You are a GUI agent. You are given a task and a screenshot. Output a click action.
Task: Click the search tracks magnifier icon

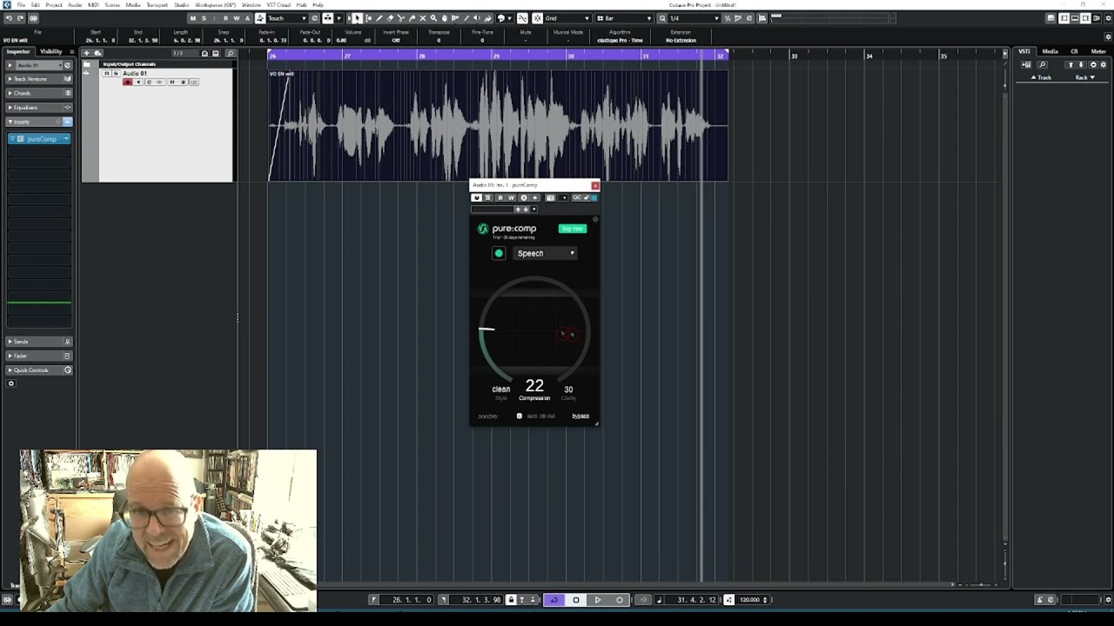[x=230, y=54]
